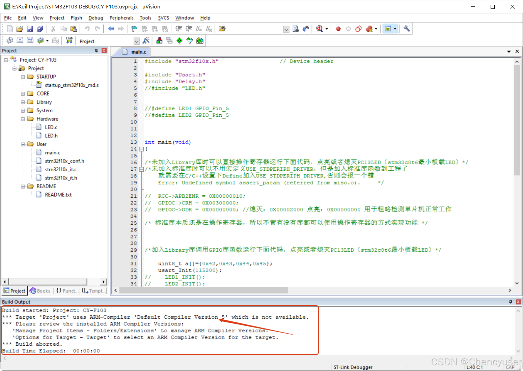Navigate backwards with the blue left arrow
The image size is (523, 371).
pyautogui.click(x=111, y=29)
